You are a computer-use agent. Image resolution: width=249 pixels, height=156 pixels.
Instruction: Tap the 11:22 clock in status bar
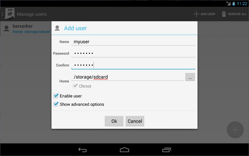(242, 3)
